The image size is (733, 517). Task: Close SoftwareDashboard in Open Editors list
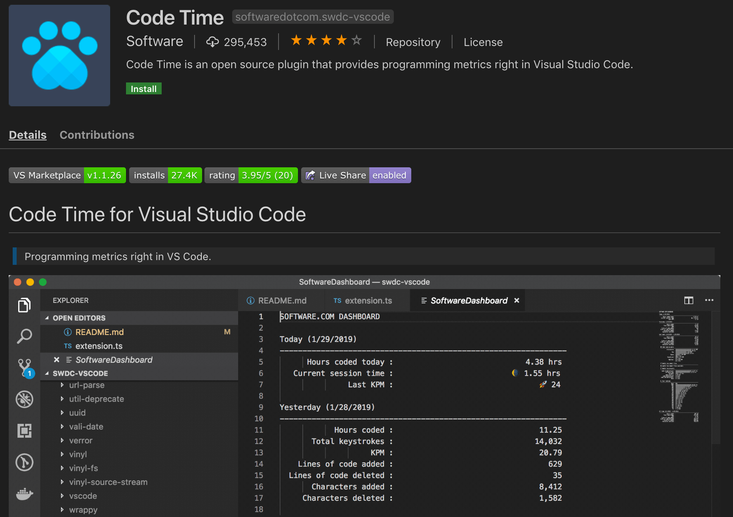[57, 360]
